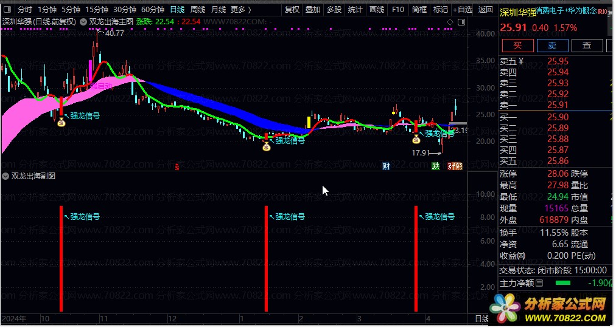Image resolution: width=616 pixels, height=328 pixels.
Task: Click the money bag icon under first 强龙信号
Action: (x=61, y=123)
